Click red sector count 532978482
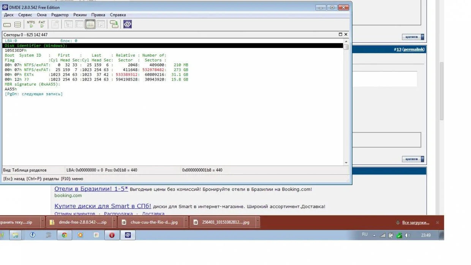Viewport: 471px width, 265px height. point(153,70)
